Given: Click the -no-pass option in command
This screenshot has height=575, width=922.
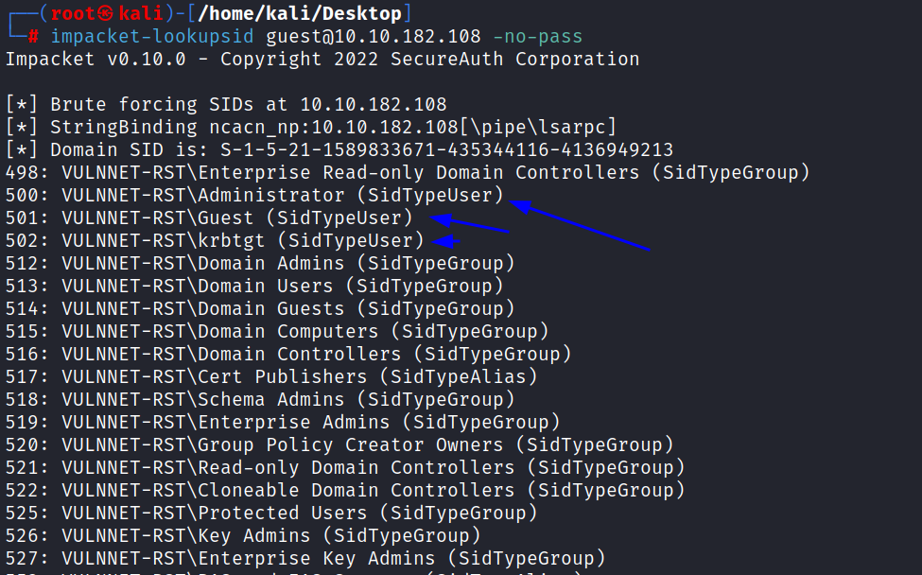Looking at the screenshot, I should click(x=537, y=37).
